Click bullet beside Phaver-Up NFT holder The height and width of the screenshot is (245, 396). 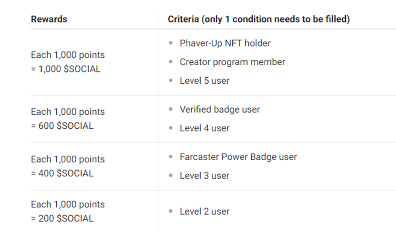point(171,43)
